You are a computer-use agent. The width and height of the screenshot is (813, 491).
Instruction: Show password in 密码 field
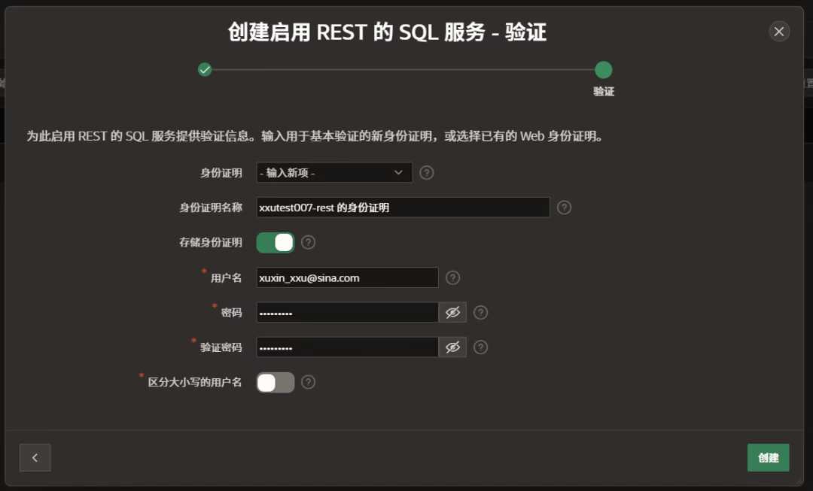452,312
